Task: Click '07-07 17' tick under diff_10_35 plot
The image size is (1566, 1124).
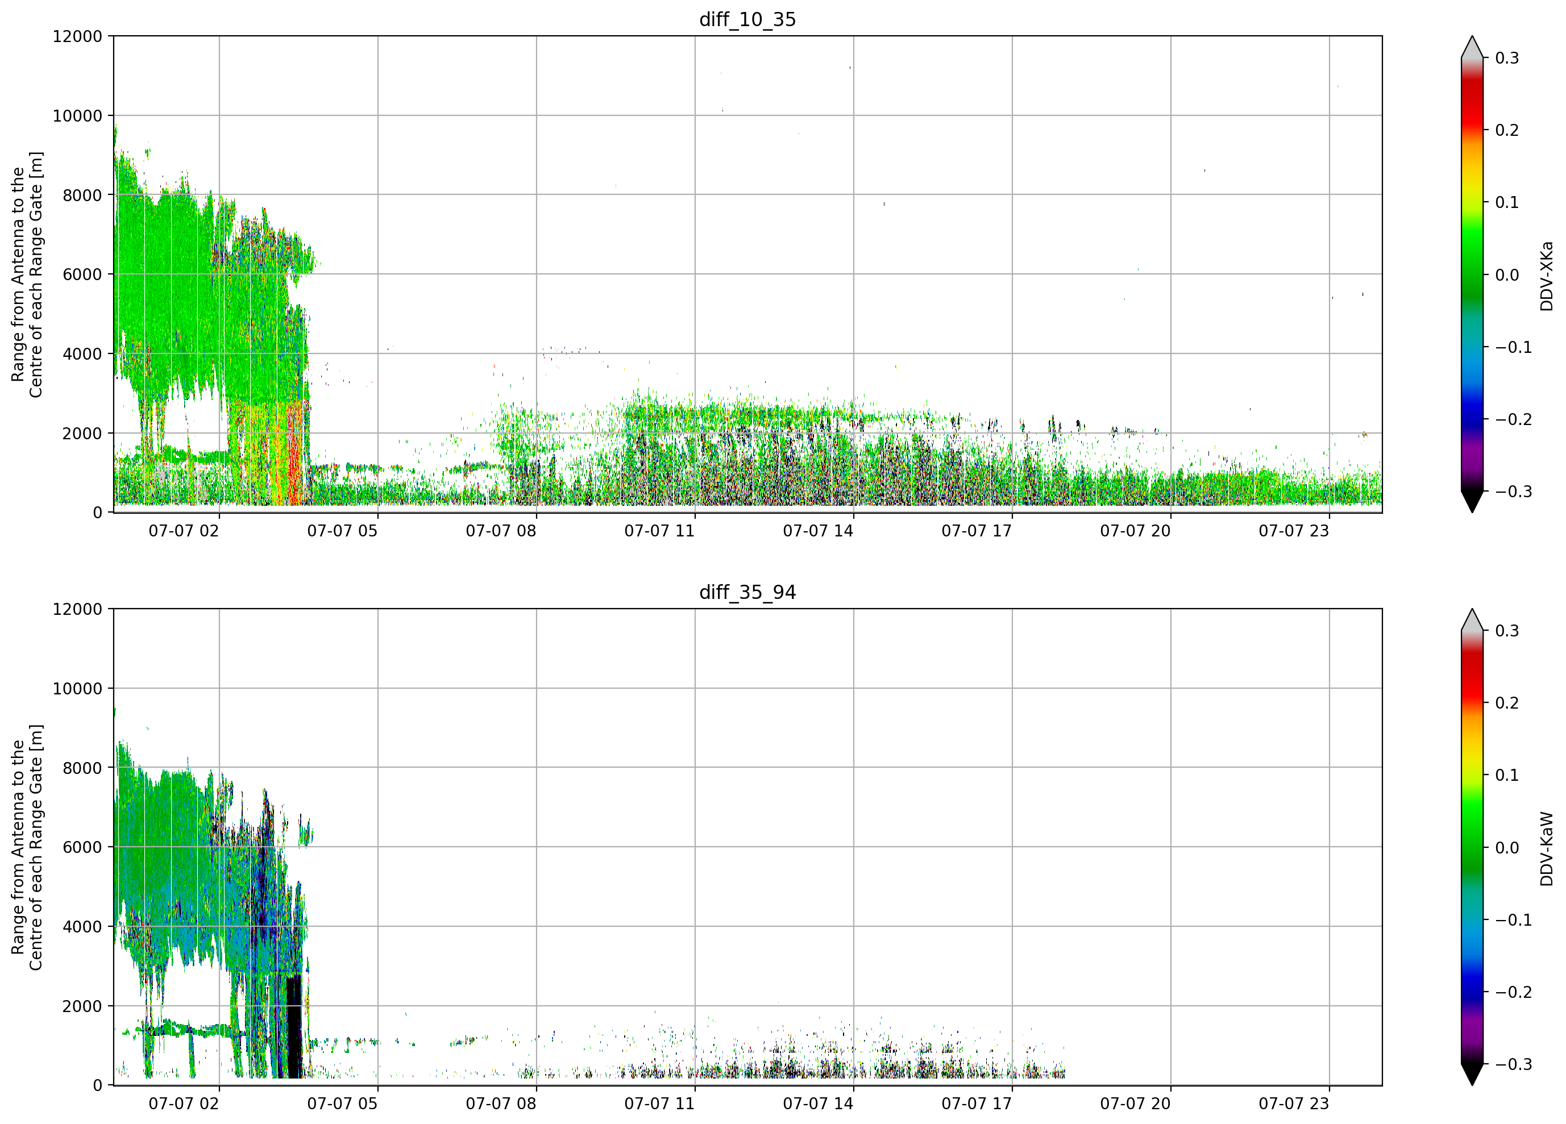Action: point(977,531)
